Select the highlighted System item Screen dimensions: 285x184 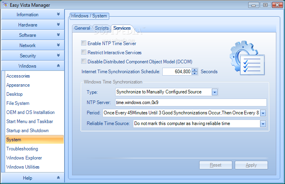[x=34, y=140]
